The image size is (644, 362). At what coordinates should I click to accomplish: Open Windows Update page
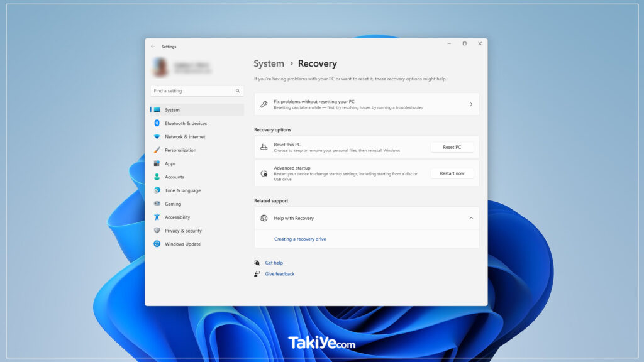197,244
